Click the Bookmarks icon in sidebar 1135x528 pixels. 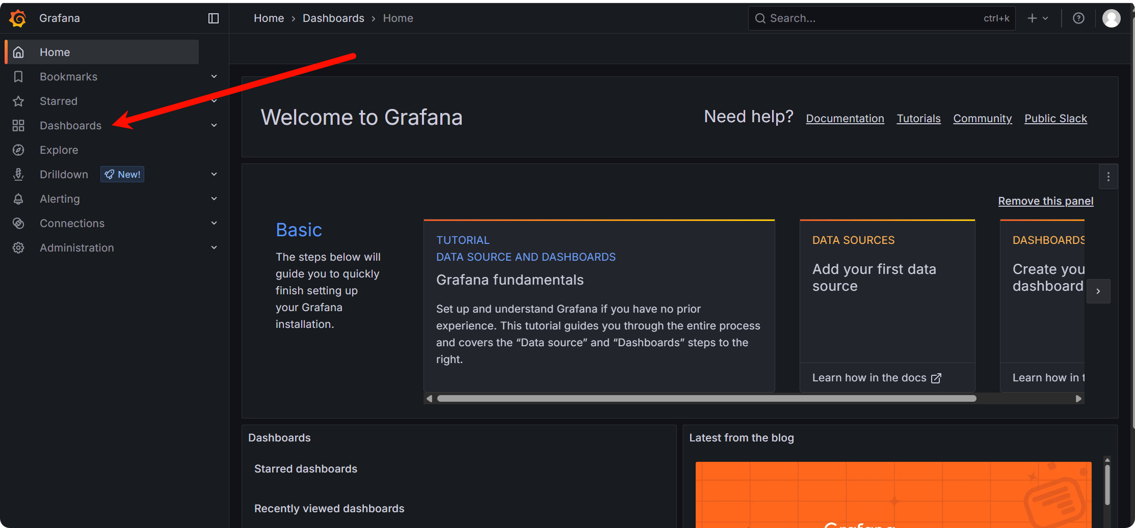point(18,76)
